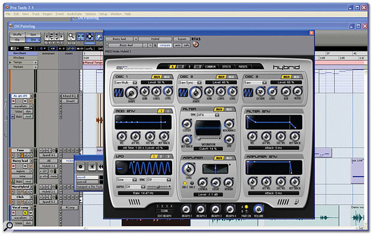372x235 pixels.
Task: Toggle record enable on Ac gtr.05 track
Action: [x=14, y=101]
